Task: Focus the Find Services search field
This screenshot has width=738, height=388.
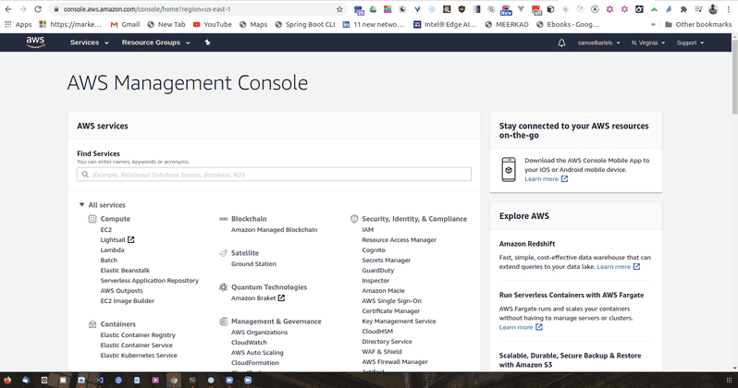Action: tap(274, 175)
